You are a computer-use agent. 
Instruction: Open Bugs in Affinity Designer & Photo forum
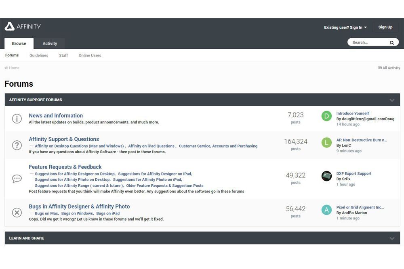click(79, 206)
